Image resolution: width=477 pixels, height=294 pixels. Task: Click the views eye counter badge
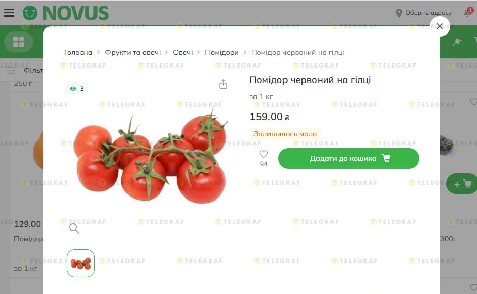[76, 89]
